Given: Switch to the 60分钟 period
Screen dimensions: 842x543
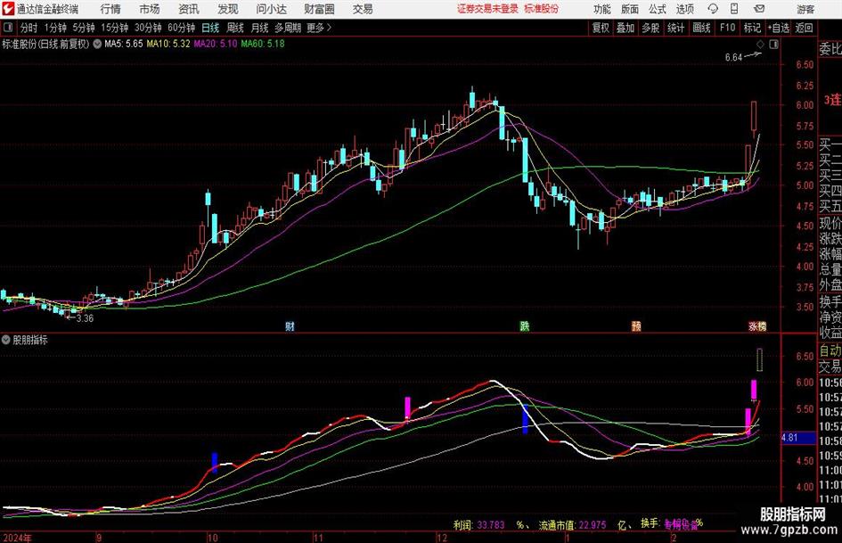Looking at the screenshot, I should [x=182, y=28].
